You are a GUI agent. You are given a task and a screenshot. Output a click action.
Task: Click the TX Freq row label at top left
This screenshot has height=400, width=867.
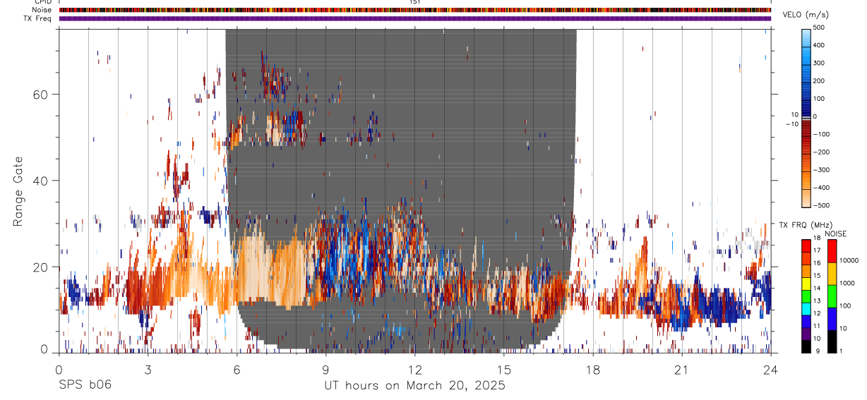coord(38,18)
